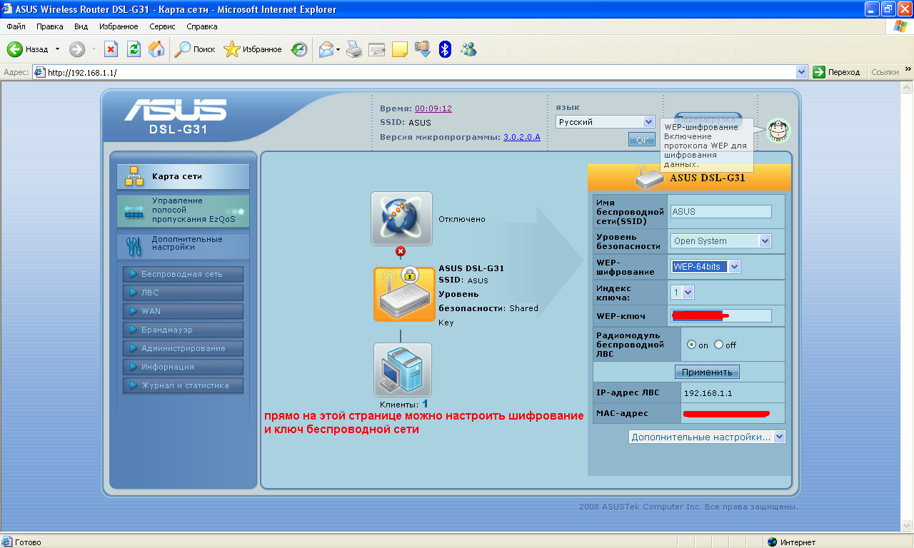The height and width of the screenshot is (548, 914).
Task: Open Информация section
Action: click(183, 367)
